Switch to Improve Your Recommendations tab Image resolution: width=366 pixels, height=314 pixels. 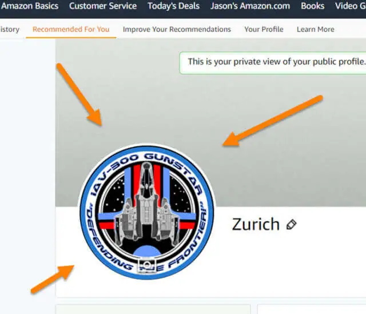177,29
